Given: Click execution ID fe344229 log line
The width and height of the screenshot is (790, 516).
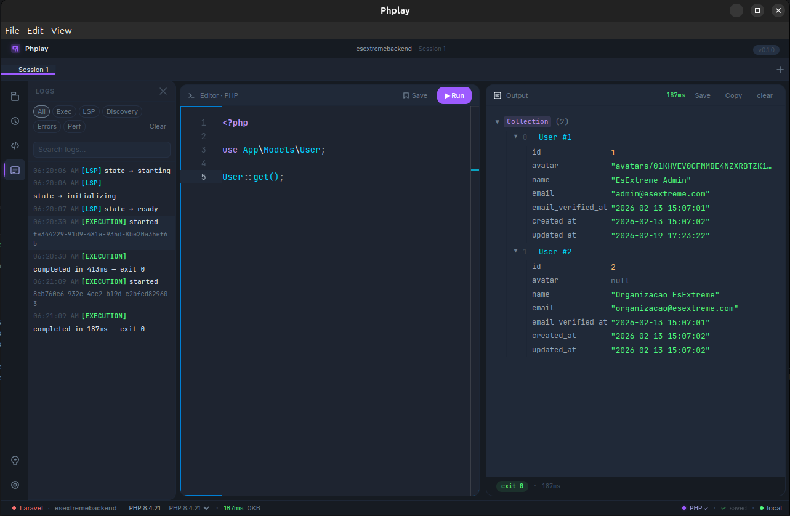Looking at the screenshot, I should (100, 239).
